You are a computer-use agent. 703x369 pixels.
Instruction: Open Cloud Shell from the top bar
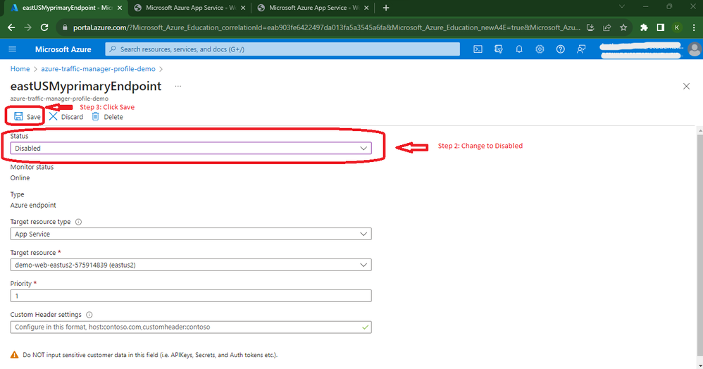(x=478, y=49)
